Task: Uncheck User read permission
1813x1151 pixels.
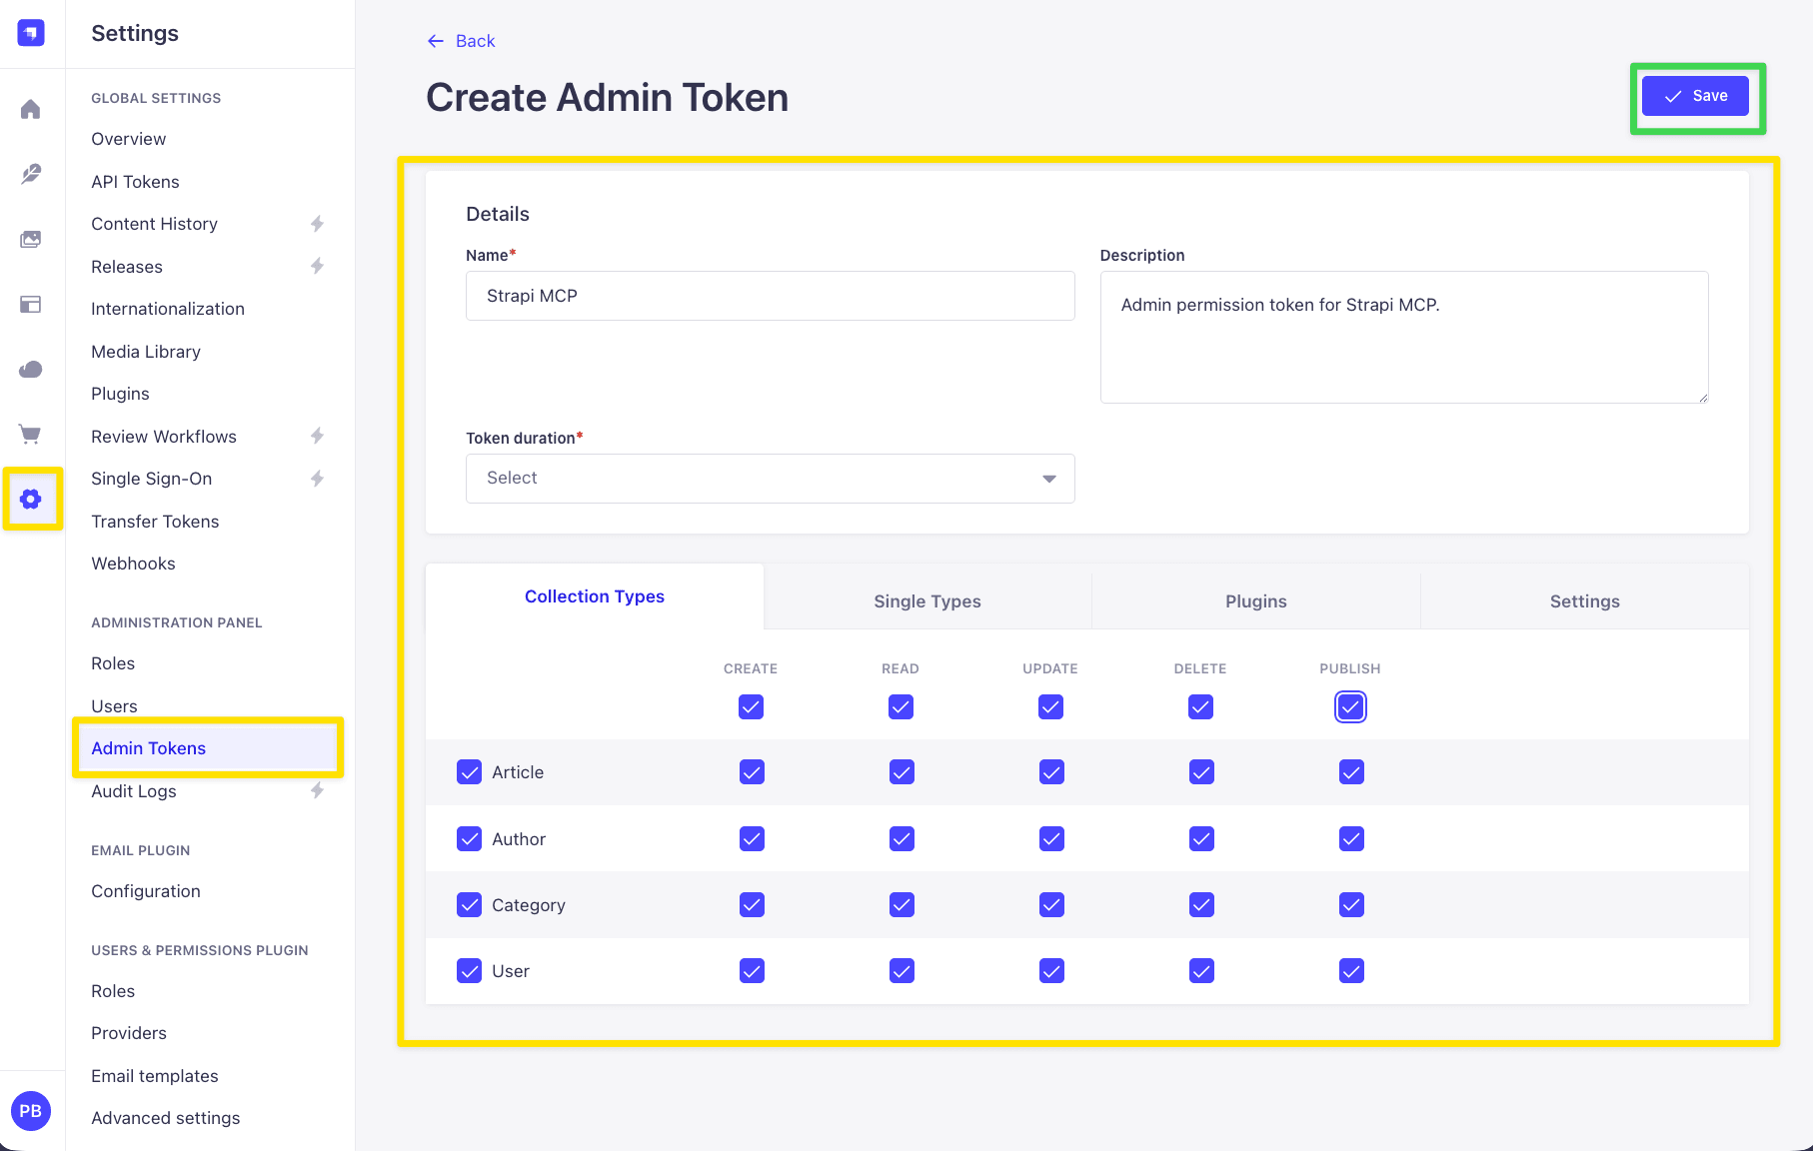Action: (x=902, y=971)
